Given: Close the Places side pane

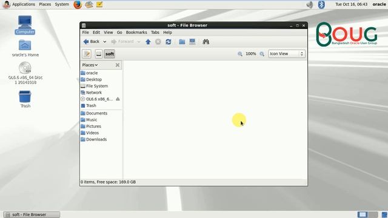Looking at the screenshot, I should (118, 65).
